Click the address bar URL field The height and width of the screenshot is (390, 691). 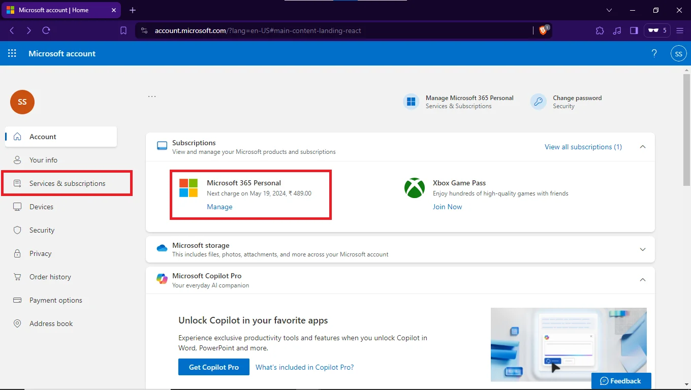(335, 30)
